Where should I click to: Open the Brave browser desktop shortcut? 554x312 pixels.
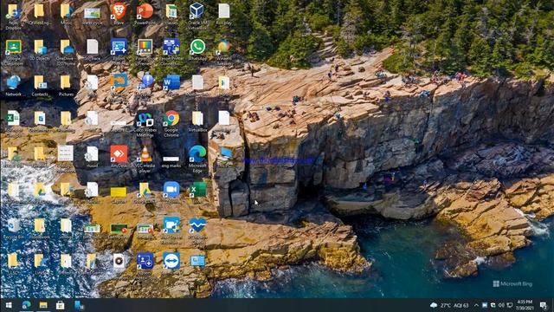click(x=119, y=14)
